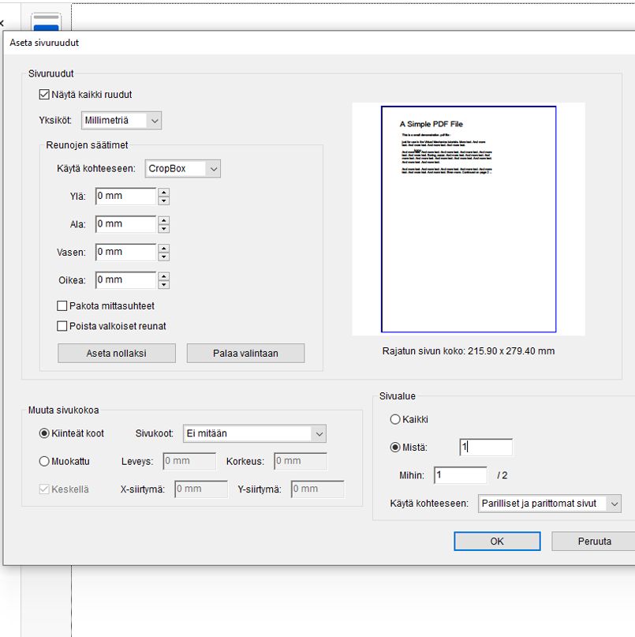
Task: Open the Sivukoot dropdown showing Ei mitään
Action: click(255, 434)
